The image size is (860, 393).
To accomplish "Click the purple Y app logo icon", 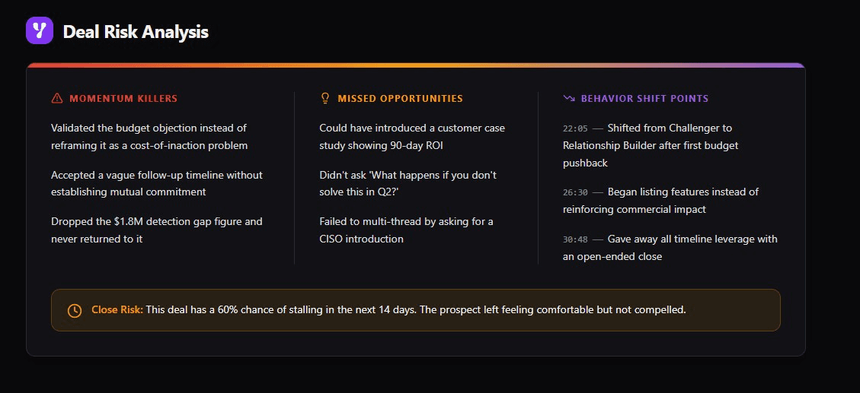I will click(x=40, y=30).
